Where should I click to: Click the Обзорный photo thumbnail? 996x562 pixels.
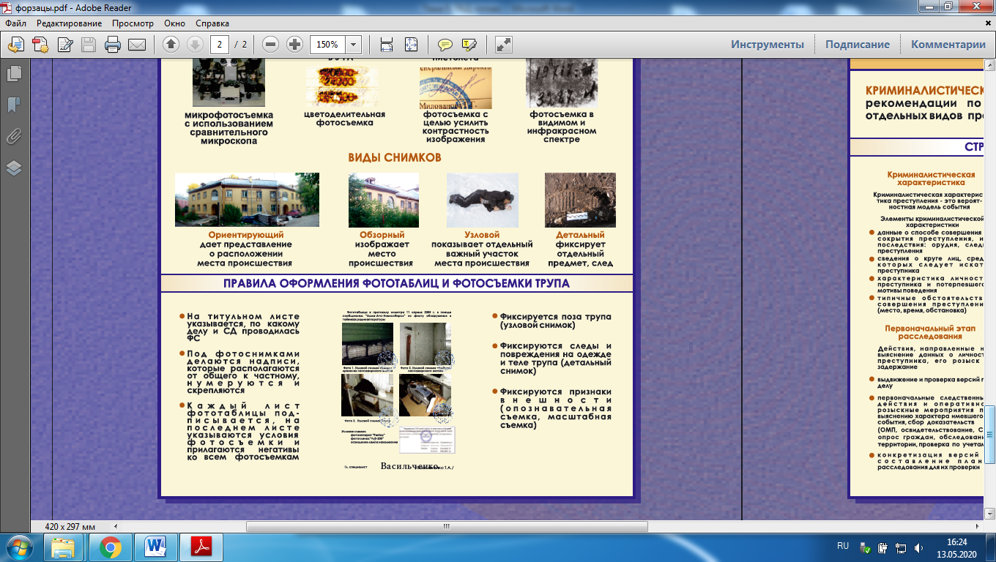tap(383, 200)
